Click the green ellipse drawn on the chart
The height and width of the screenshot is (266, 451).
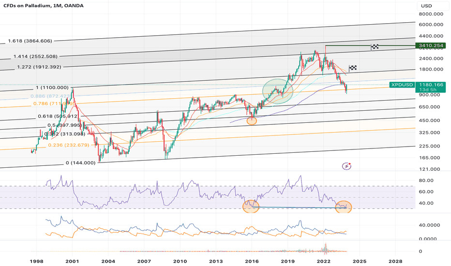[277, 90]
